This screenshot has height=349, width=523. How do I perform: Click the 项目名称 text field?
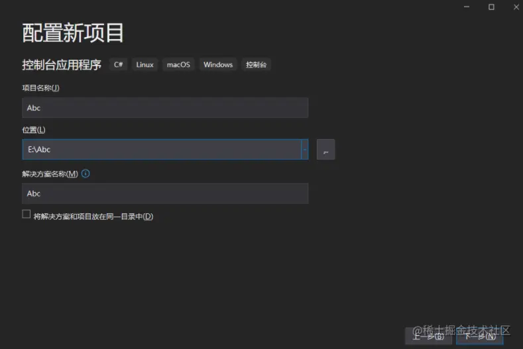click(165, 108)
